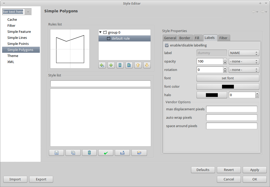Move rule up with the up arrow icon
The width and height of the screenshot is (270, 187).
point(138,65)
